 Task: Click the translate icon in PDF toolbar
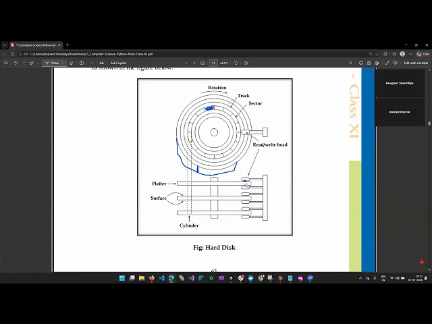tap(102, 63)
